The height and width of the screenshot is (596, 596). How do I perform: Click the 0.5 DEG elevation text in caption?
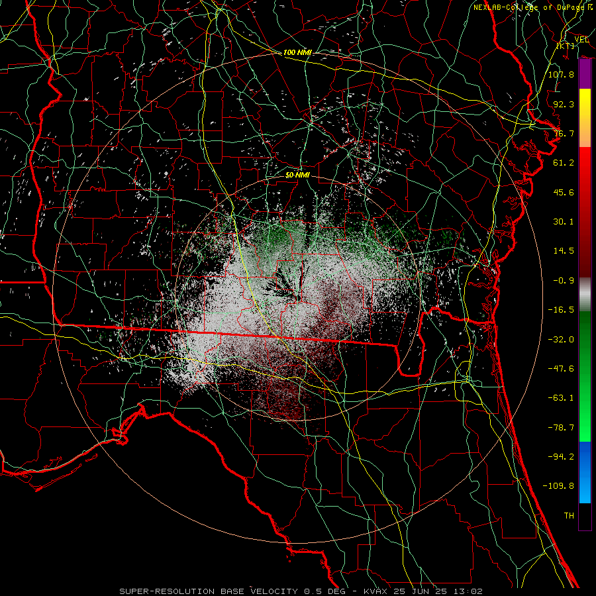point(325,591)
